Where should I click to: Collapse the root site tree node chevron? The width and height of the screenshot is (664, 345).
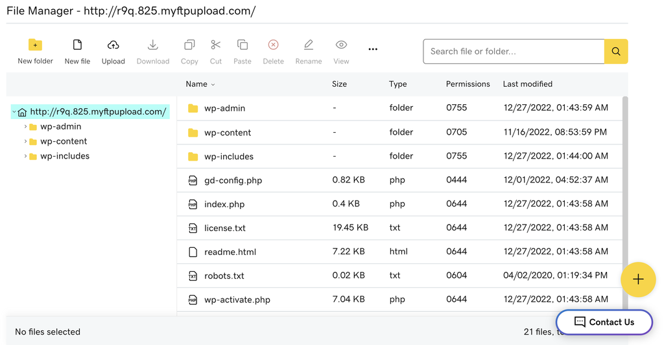[x=14, y=112]
